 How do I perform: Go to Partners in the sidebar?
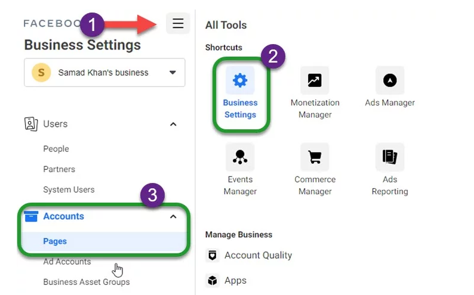[59, 169]
